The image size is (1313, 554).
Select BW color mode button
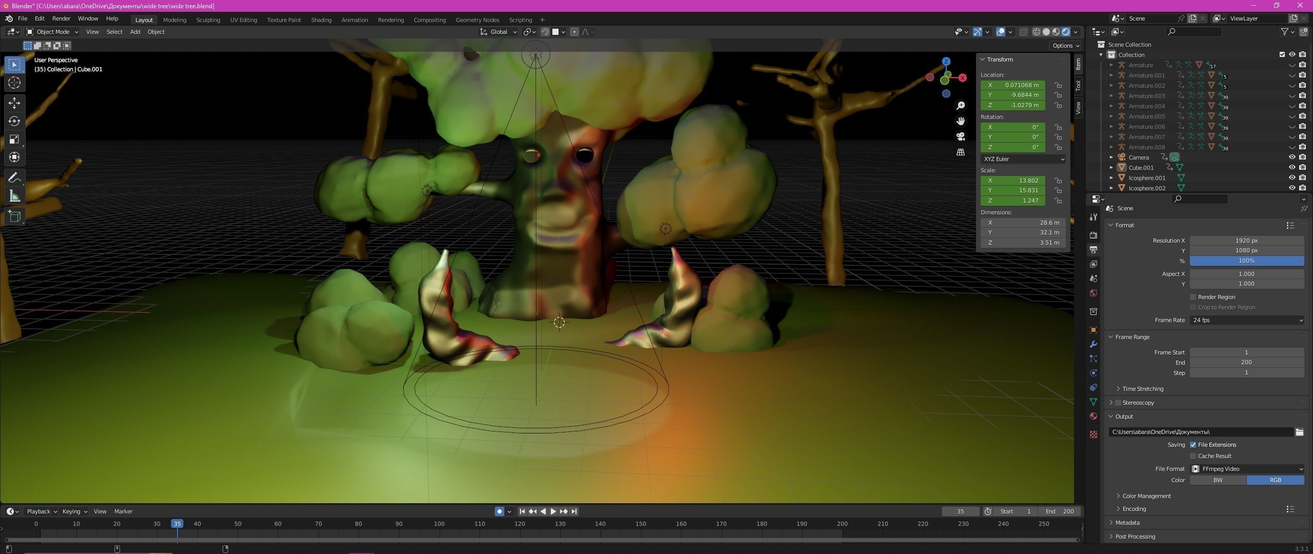[1218, 480]
